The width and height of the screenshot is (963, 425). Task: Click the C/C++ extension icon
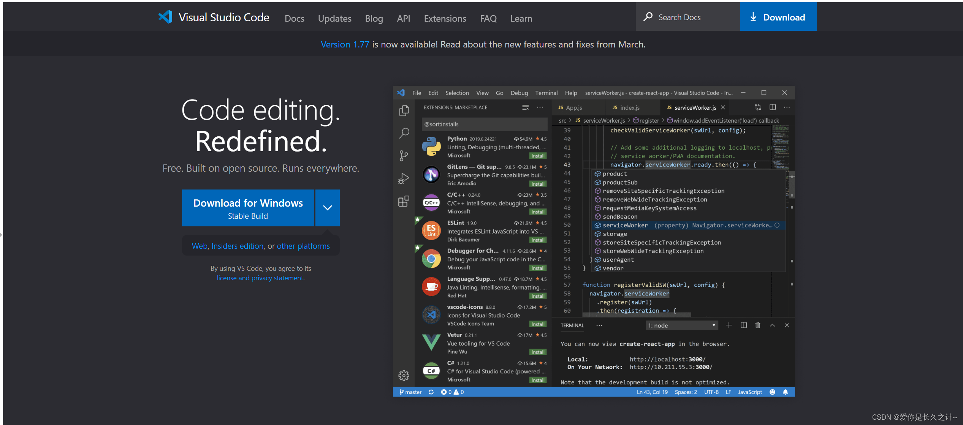pyautogui.click(x=431, y=203)
